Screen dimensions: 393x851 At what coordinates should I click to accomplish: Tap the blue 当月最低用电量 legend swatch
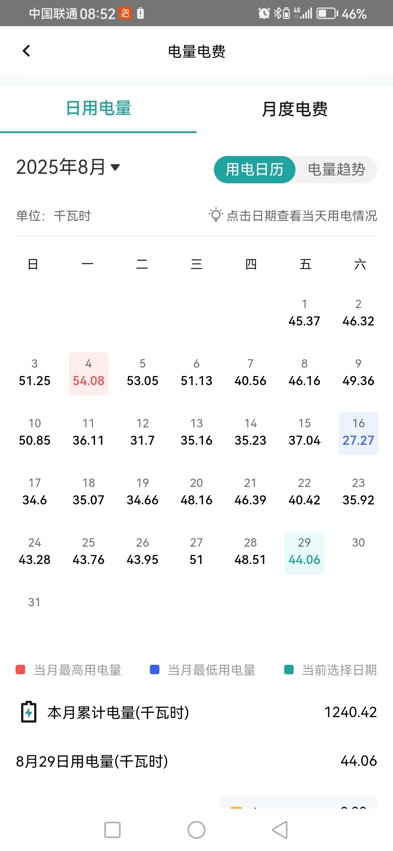coord(155,670)
